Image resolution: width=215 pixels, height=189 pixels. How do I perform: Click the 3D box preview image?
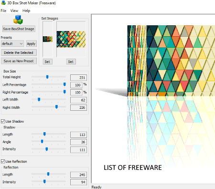[x=171, y=61]
